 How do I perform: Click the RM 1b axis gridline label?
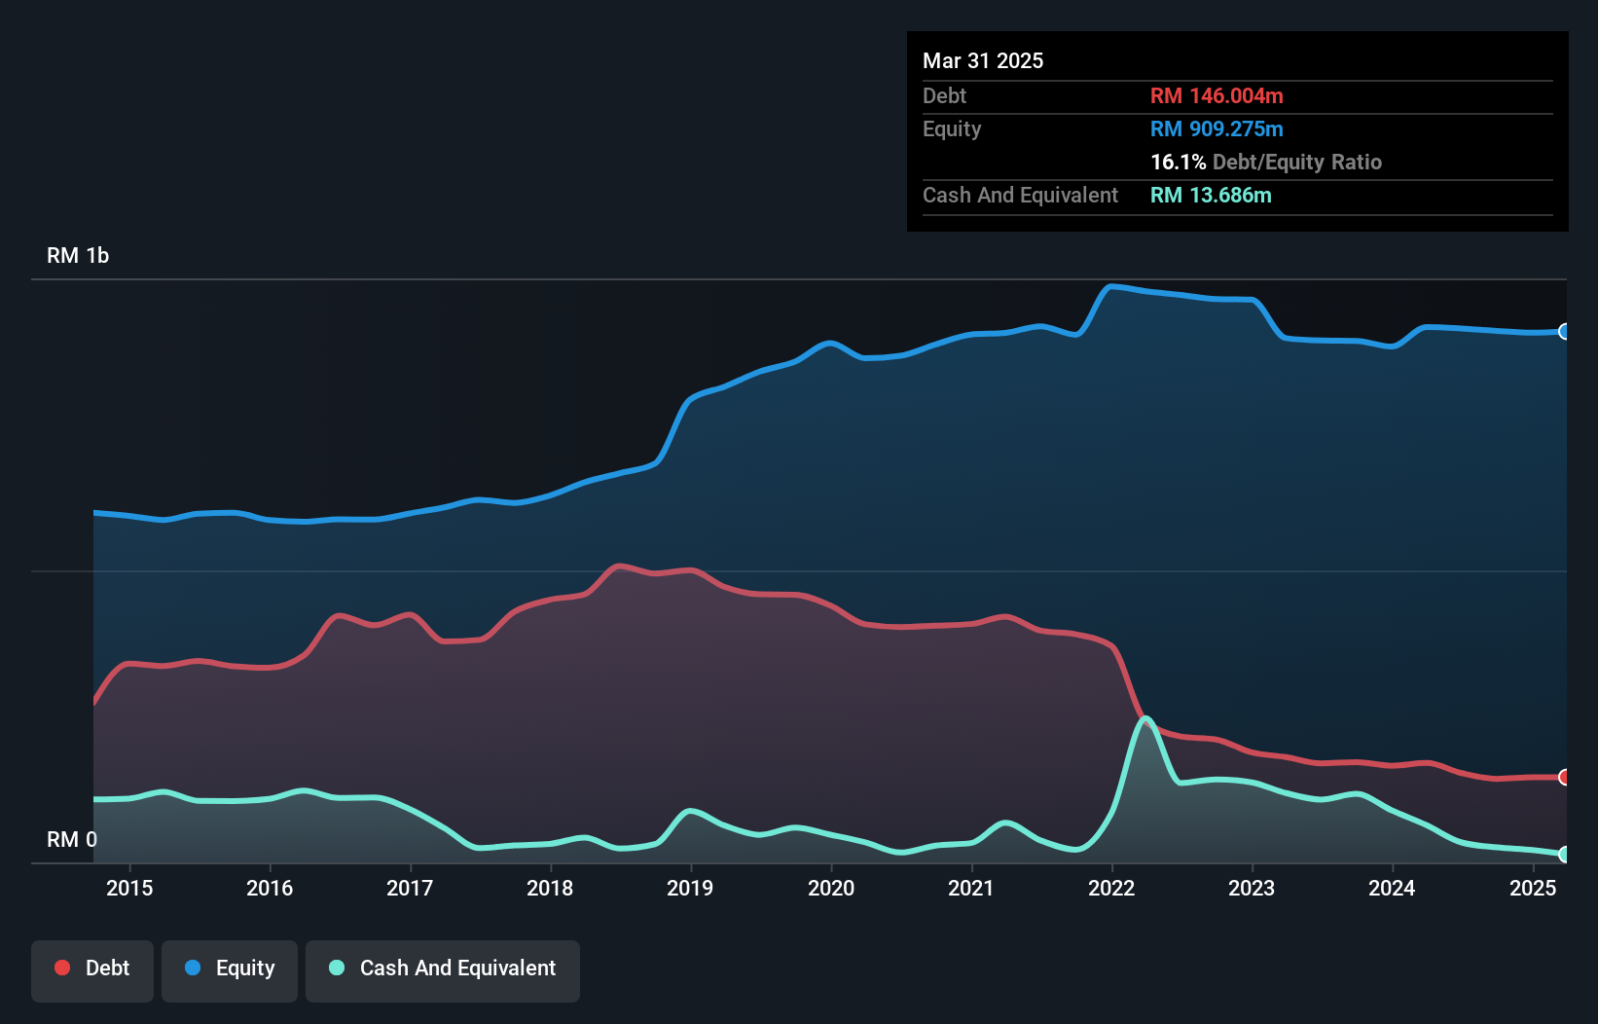point(79,255)
